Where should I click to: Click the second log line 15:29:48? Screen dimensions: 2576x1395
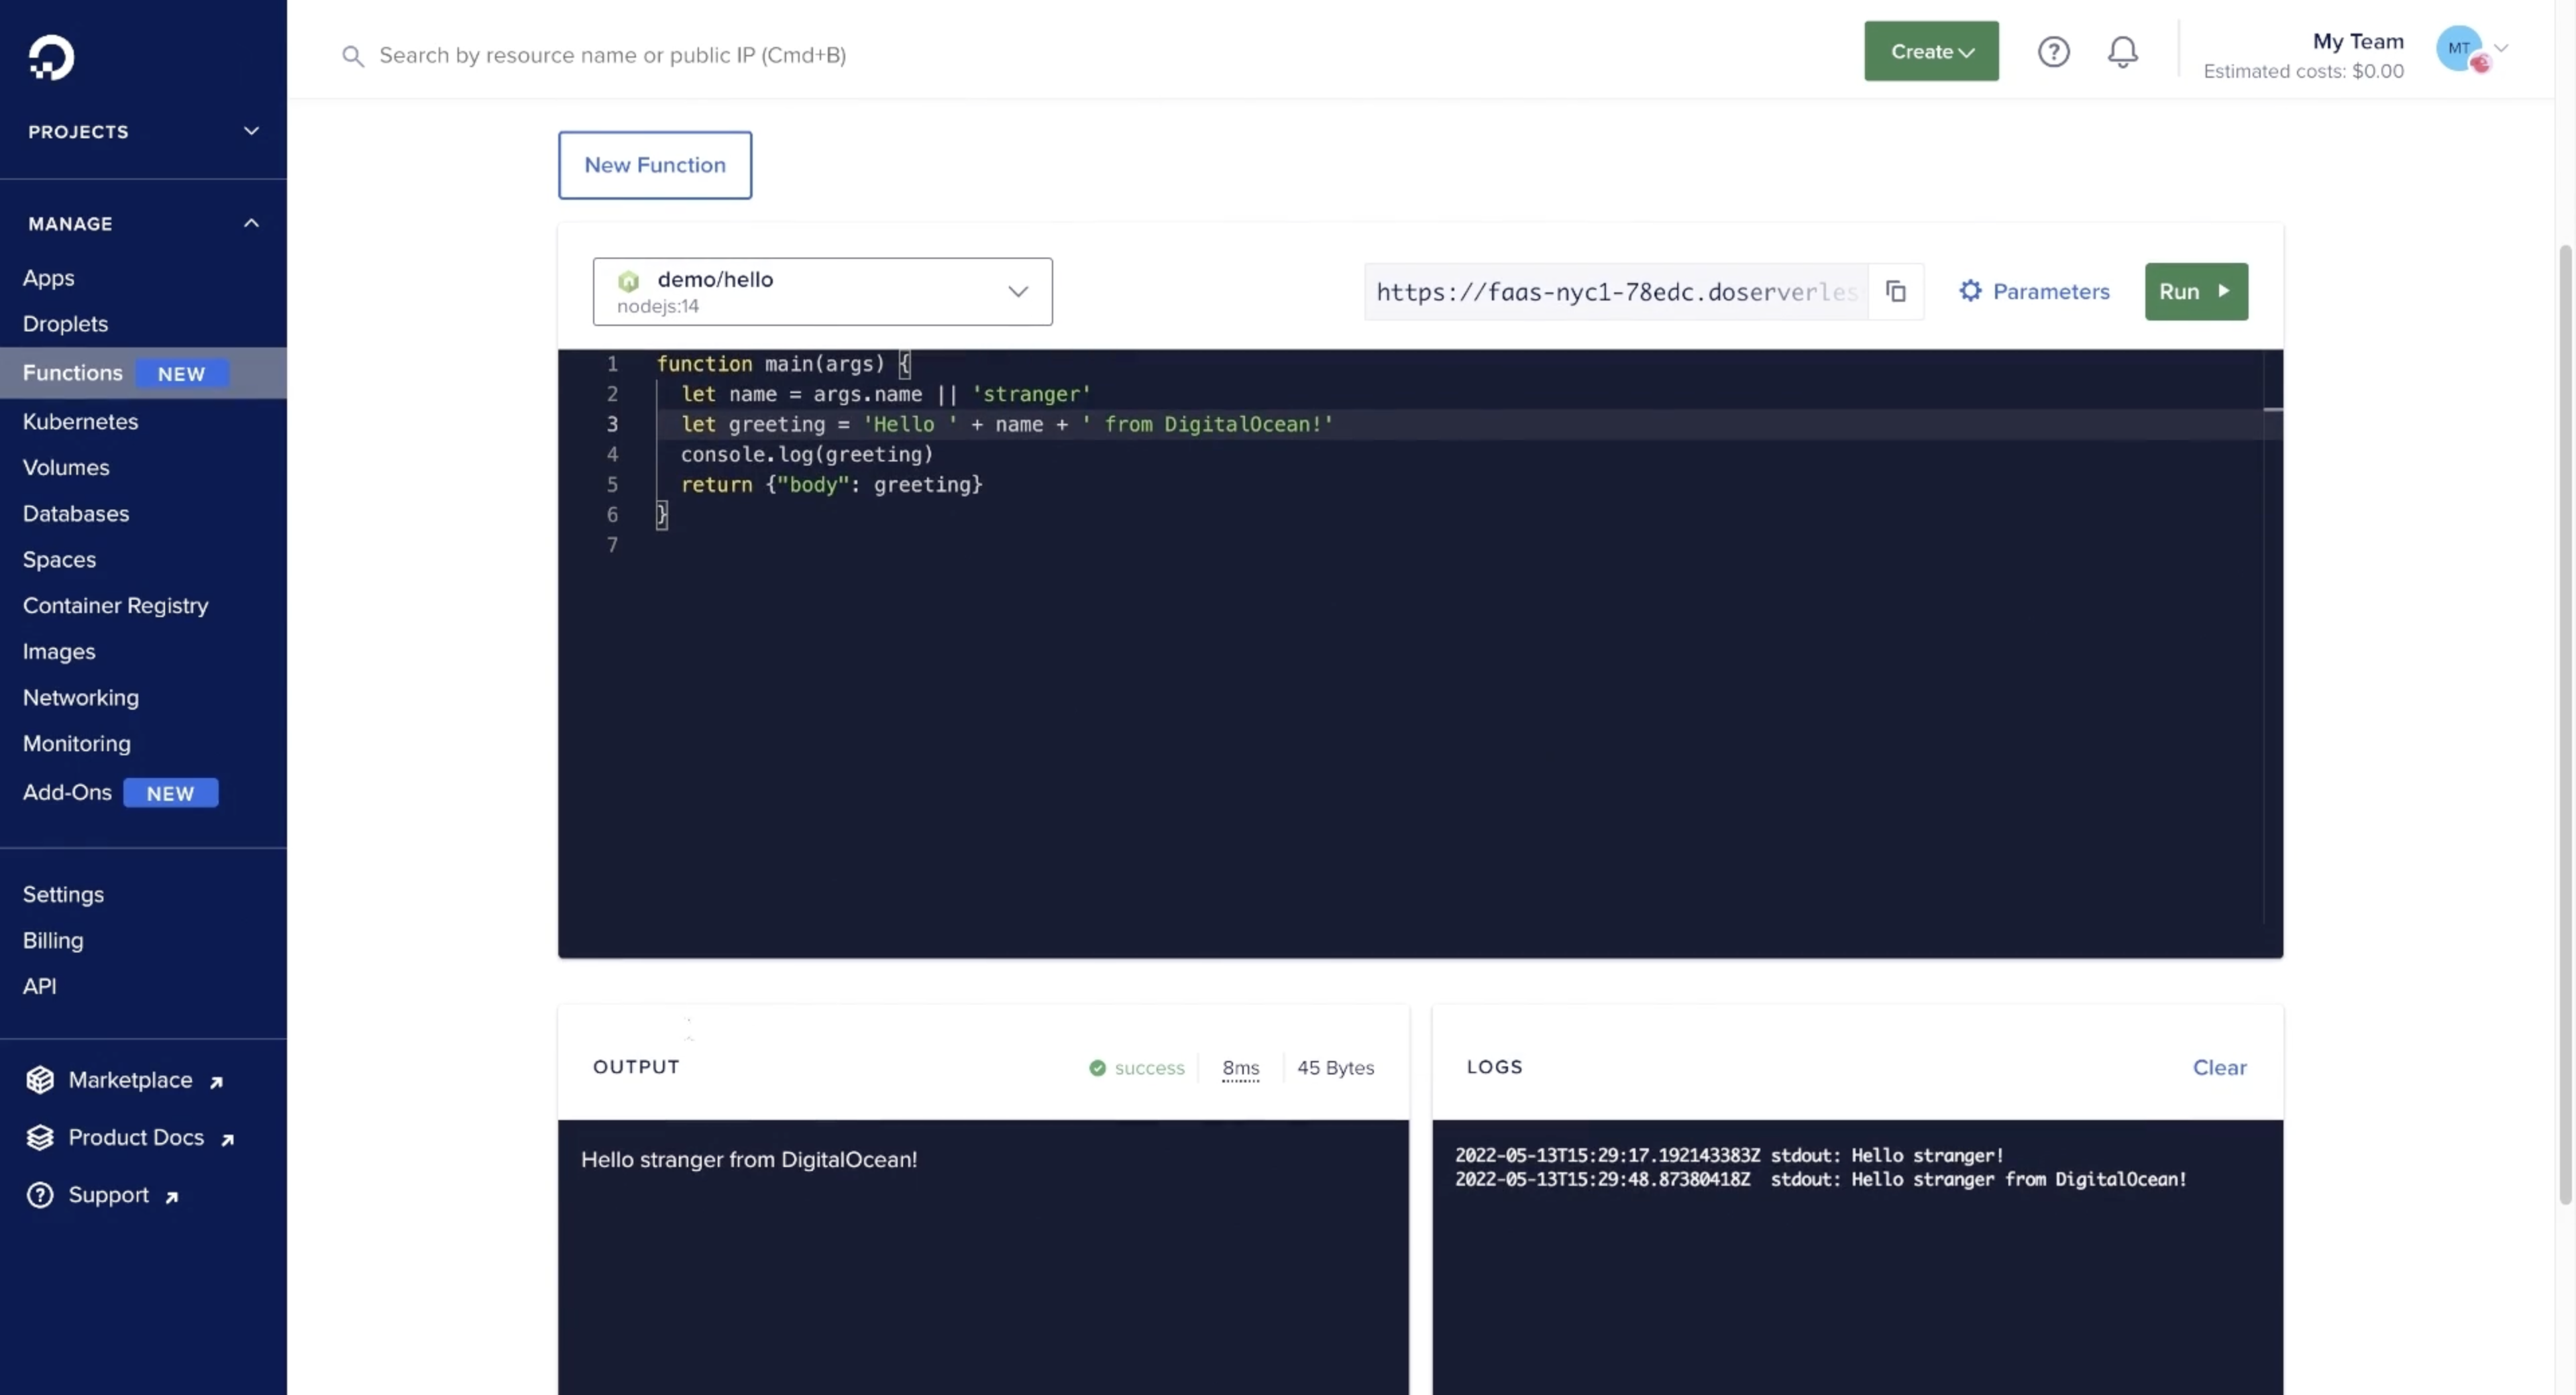pyautogui.click(x=1820, y=1180)
